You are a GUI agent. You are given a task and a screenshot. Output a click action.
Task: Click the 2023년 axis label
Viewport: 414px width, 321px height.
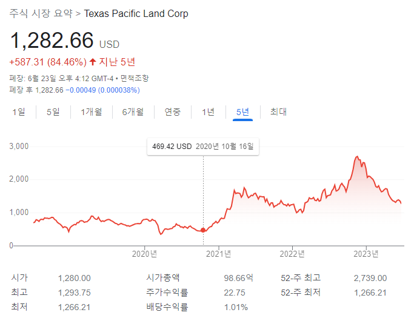coord(366,254)
